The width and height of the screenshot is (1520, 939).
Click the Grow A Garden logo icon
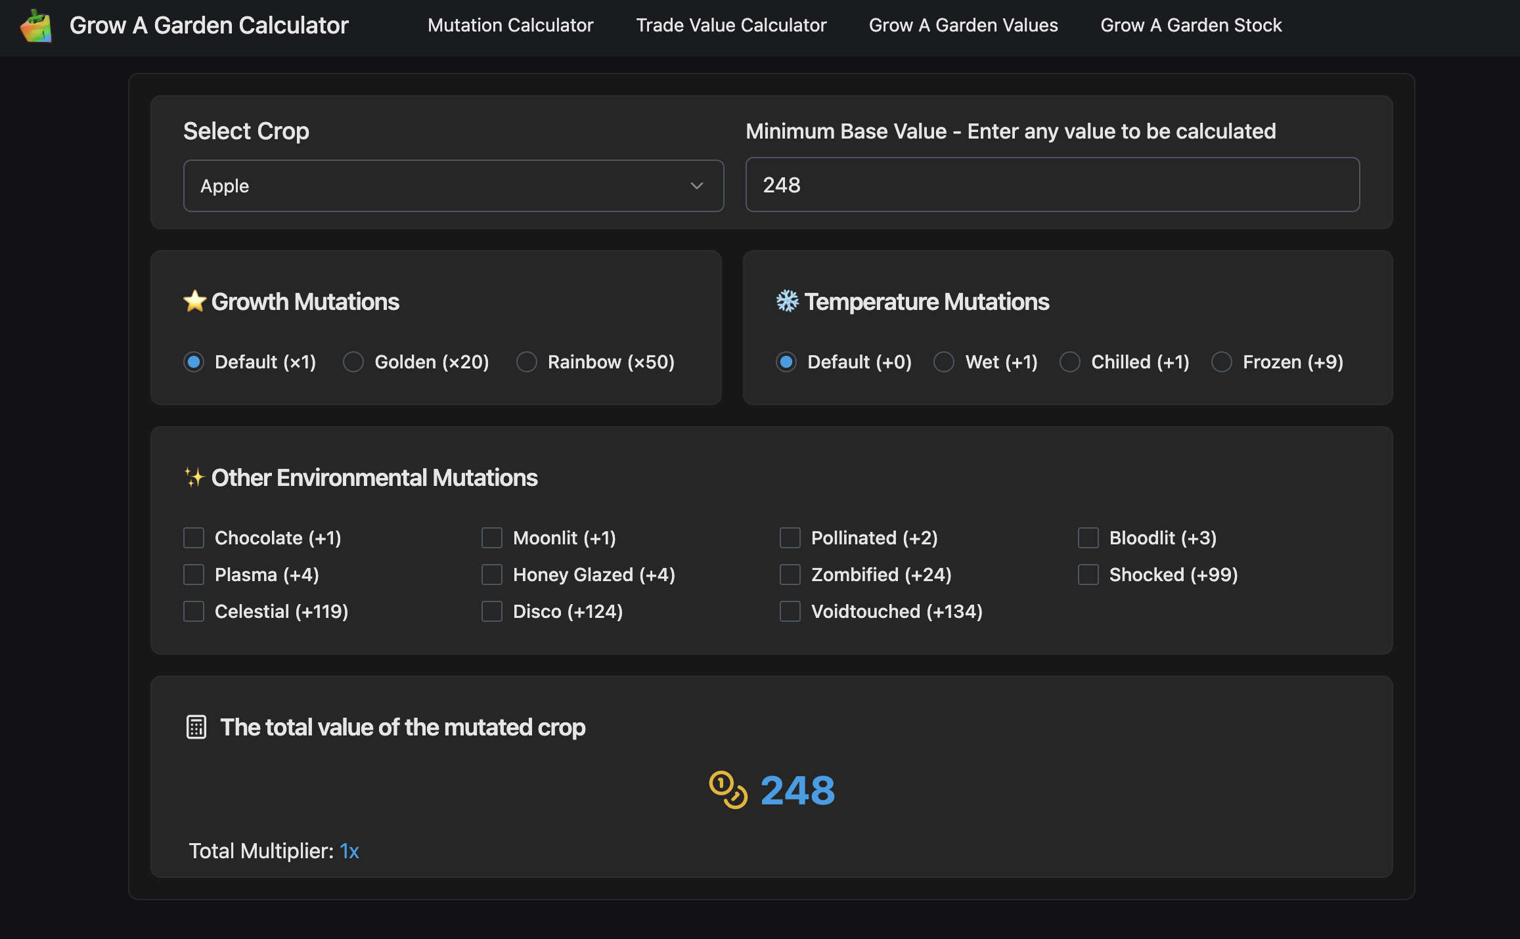(x=36, y=26)
